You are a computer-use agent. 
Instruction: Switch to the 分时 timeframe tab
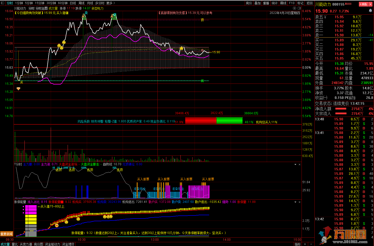pos(10,3)
